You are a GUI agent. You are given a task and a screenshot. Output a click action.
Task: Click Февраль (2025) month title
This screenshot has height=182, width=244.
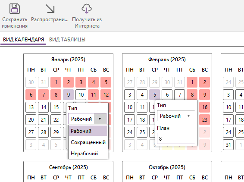pyautogui.click(x=167, y=60)
